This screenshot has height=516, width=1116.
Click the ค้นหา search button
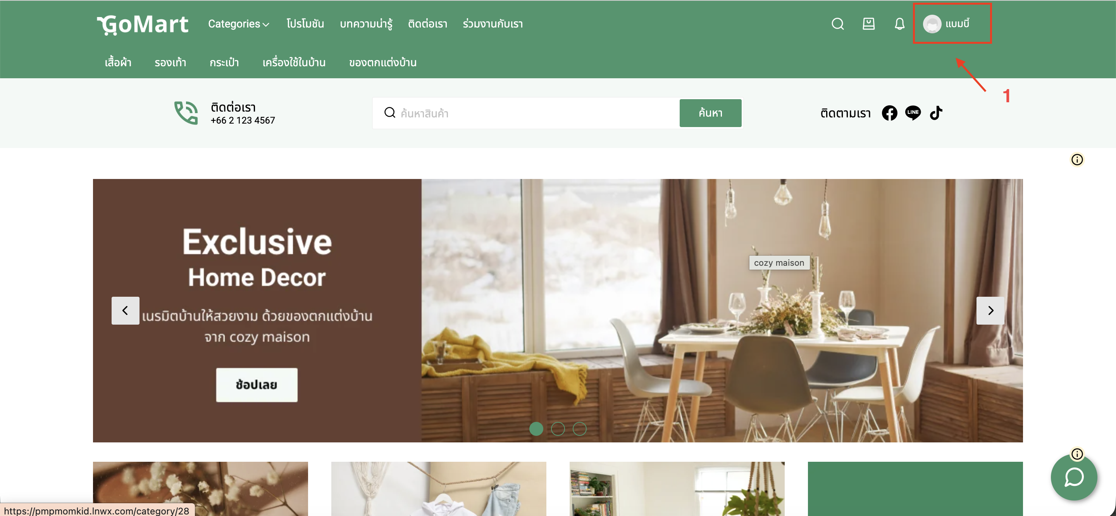point(711,113)
